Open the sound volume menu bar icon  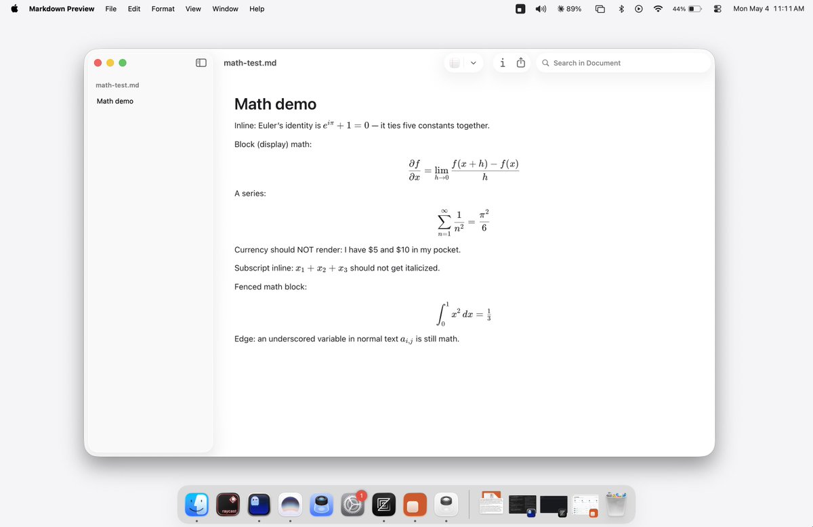click(541, 9)
